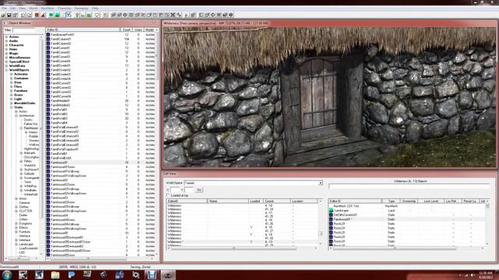This screenshot has height=280, width=499.
Task: Sort the cell objects list by Type column
Action: pos(391,201)
